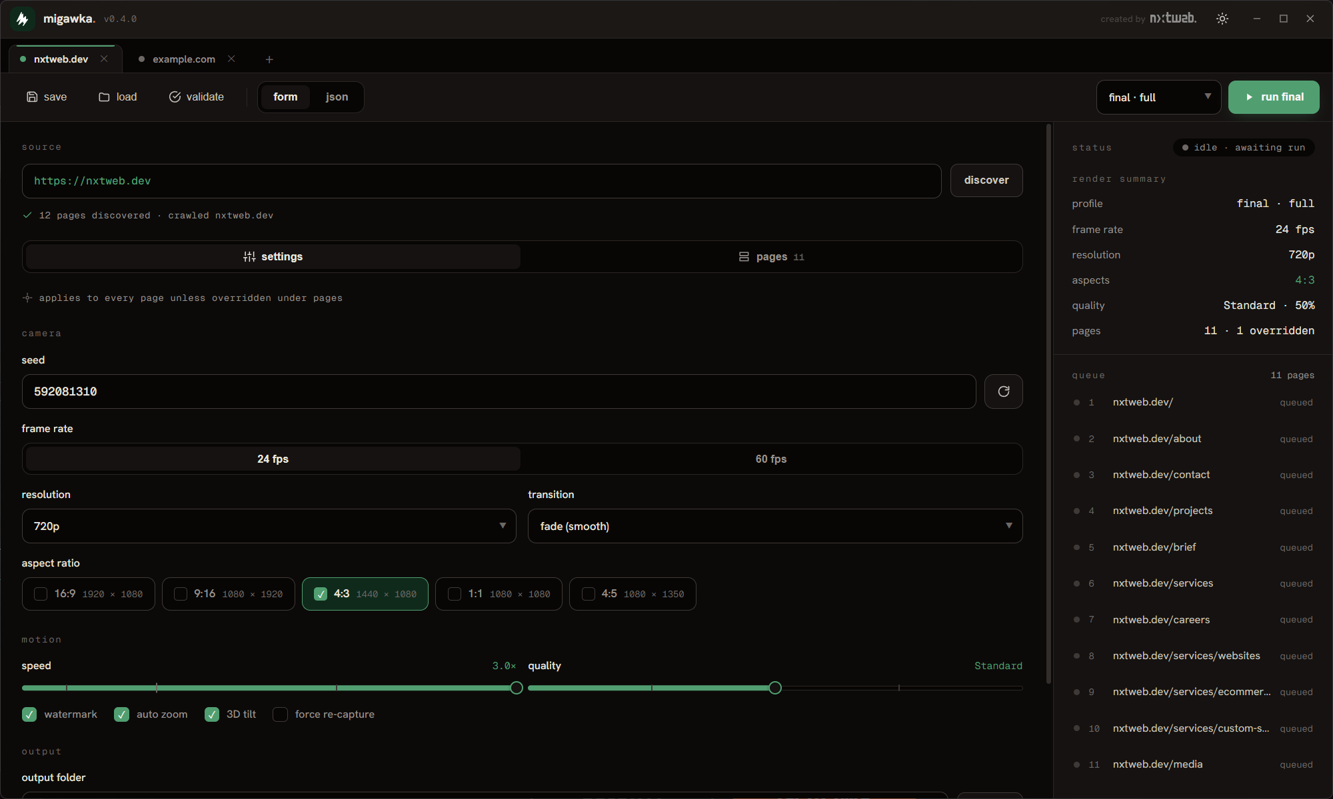Screen dimensions: 1333x799
Task: Adjust the quality slider handle
Action: [775, 688]
